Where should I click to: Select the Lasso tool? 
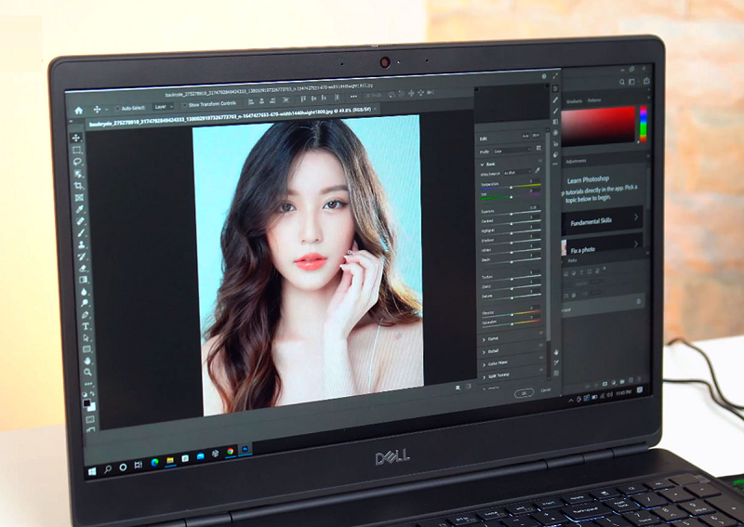click(78, 161)
